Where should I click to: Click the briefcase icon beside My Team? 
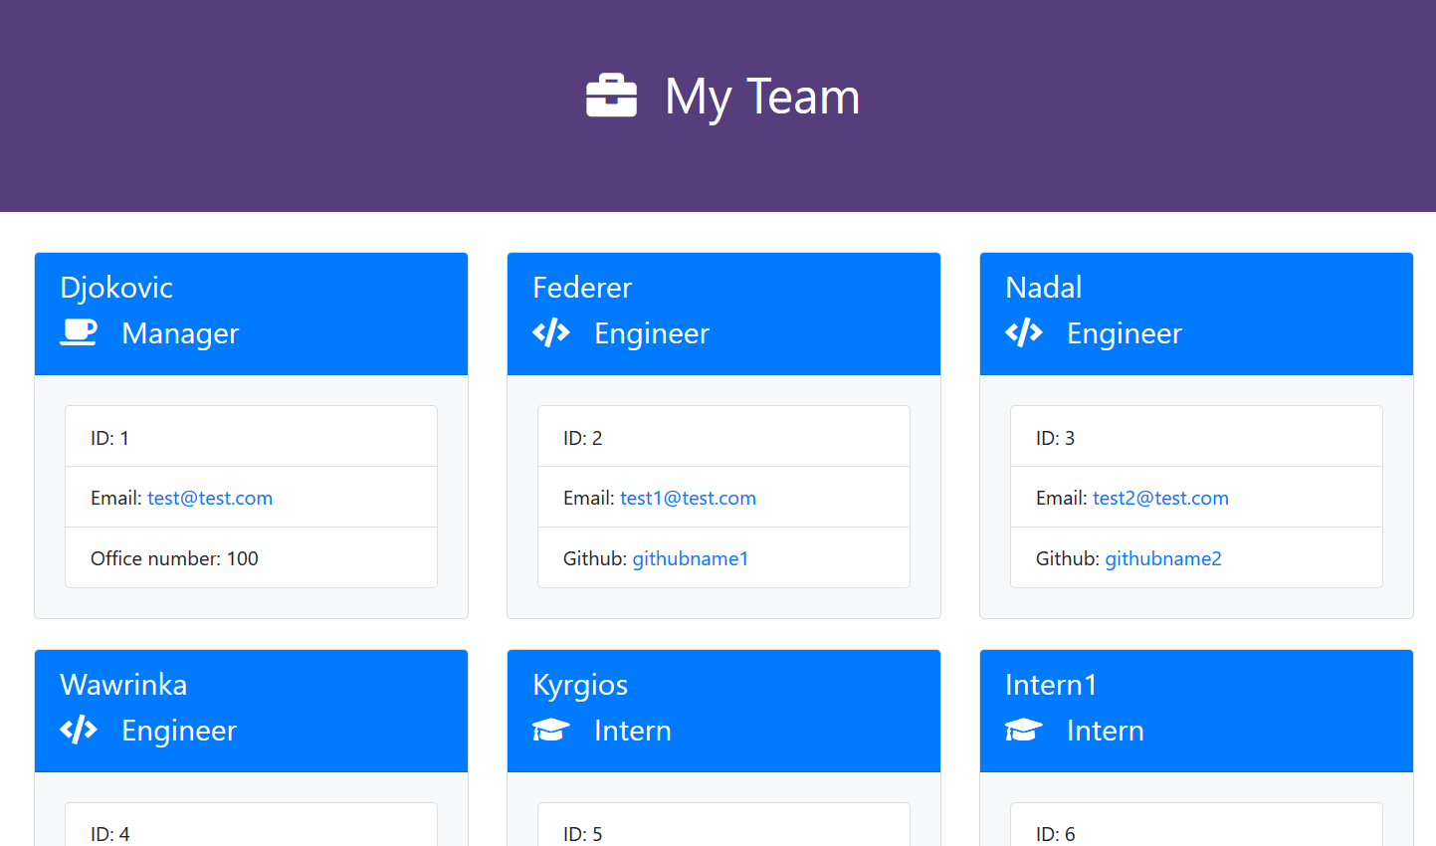[x=611, y=97]
